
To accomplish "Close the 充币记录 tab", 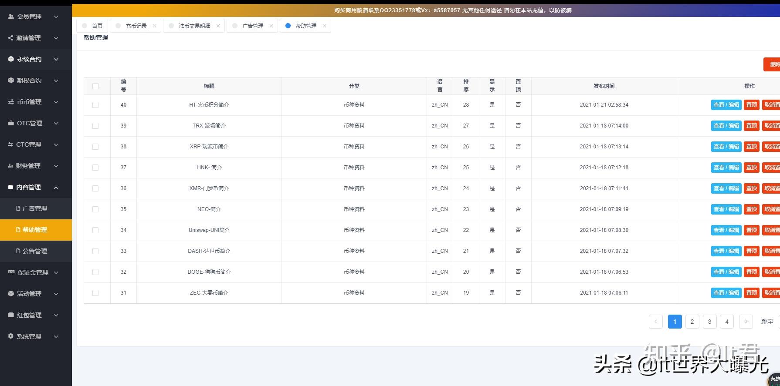I will pyautogui.click(x=154, y=26).
